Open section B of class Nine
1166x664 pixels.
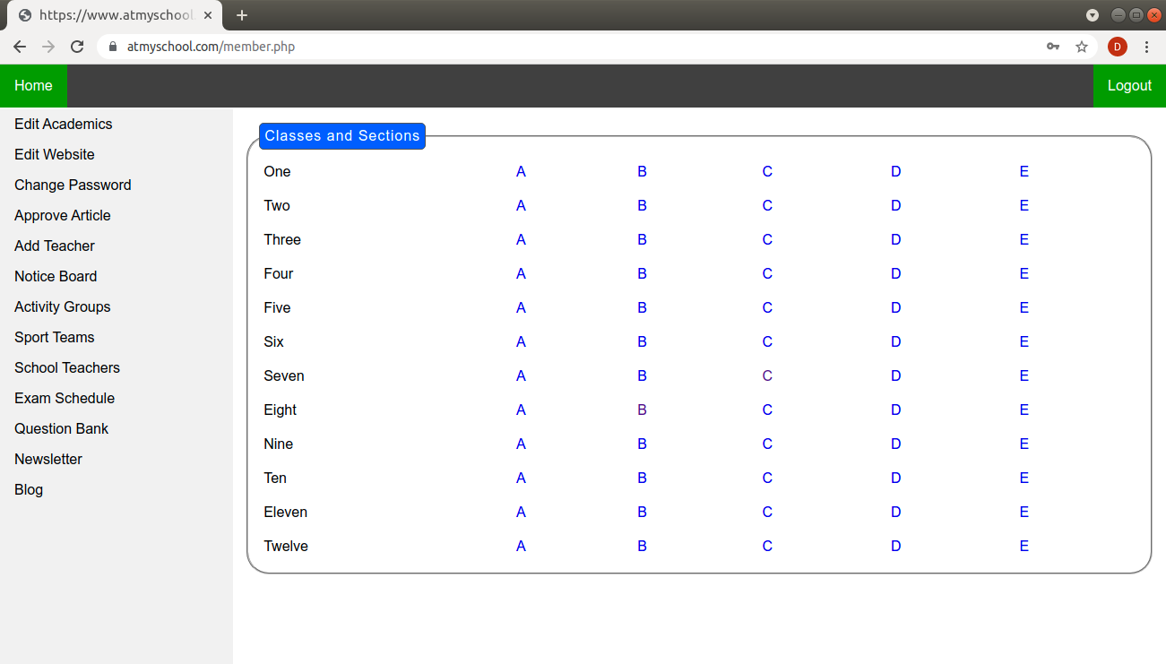point(642,444)
